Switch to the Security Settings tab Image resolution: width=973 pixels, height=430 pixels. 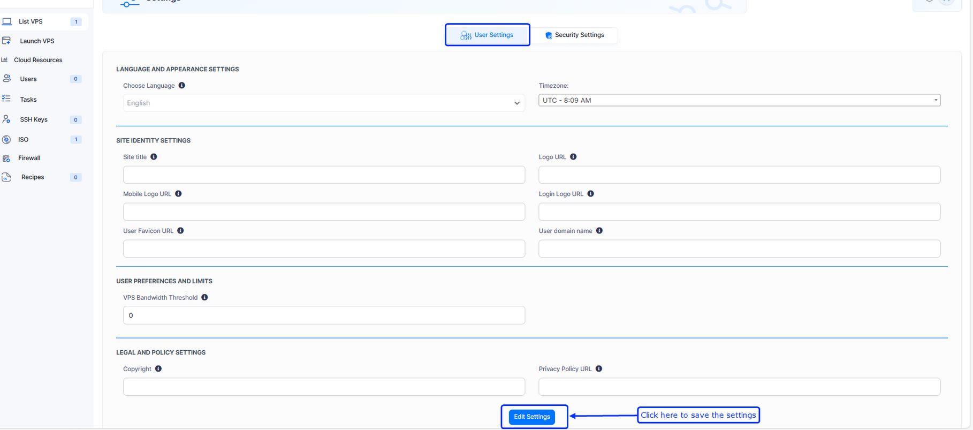(x=574, y=35)
